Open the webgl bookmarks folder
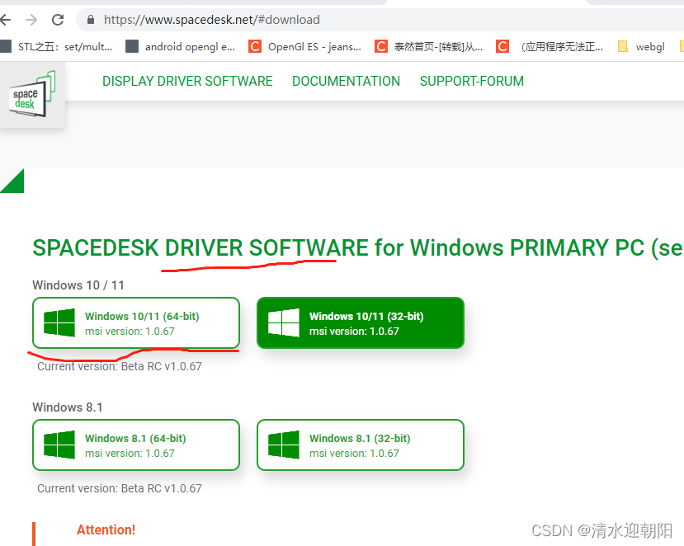This screenshot has width=684, height=546. (641, 47)
